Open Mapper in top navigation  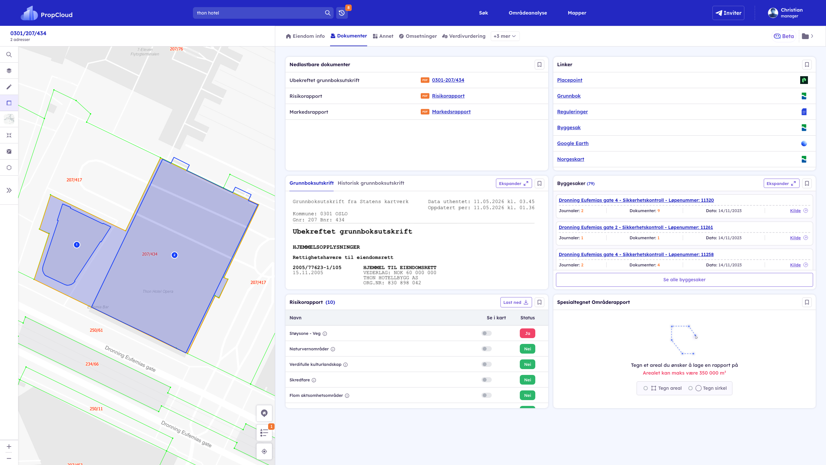(577, 13)
